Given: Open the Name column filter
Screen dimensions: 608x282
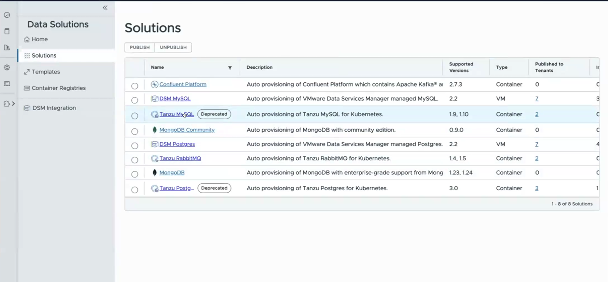Looking at the screenshot, I should [x=230, y=68].
